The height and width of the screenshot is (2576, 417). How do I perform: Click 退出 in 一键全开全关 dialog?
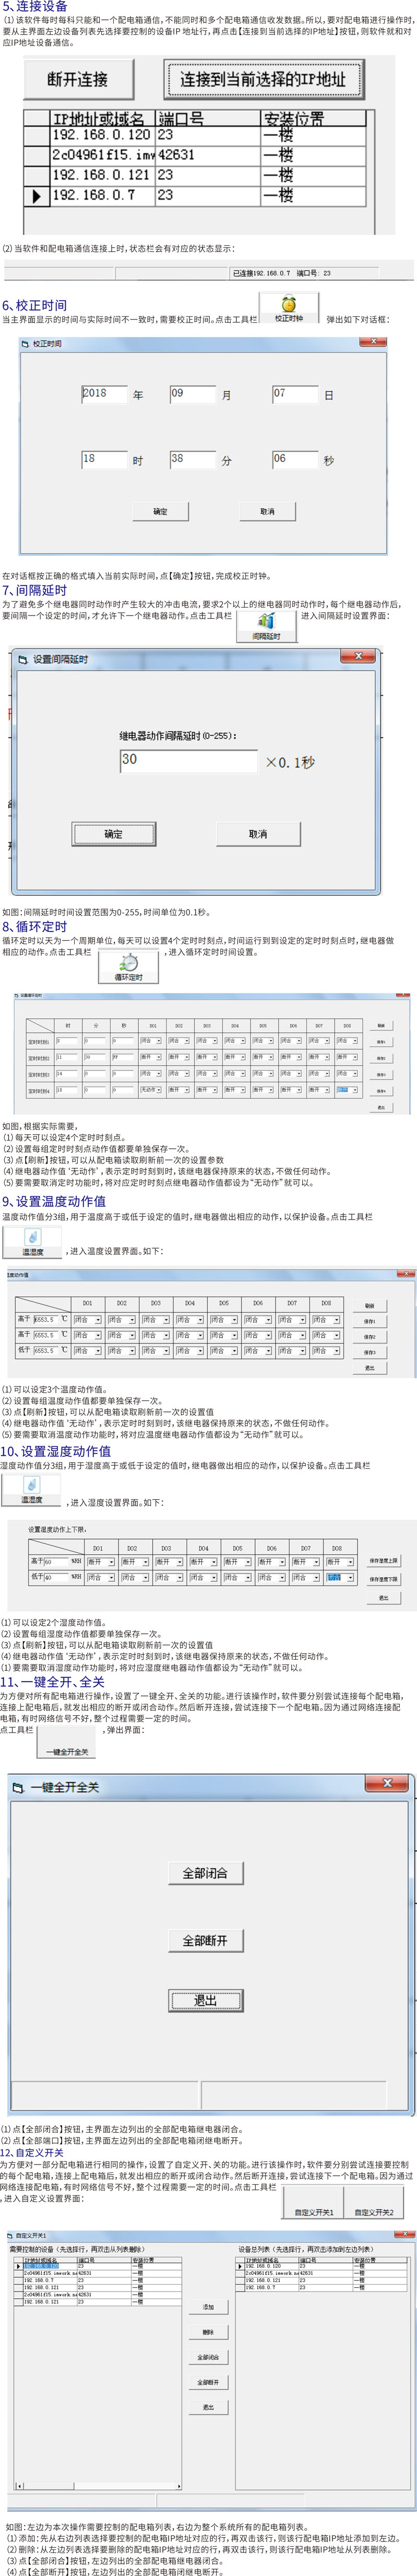point(205,2000)
